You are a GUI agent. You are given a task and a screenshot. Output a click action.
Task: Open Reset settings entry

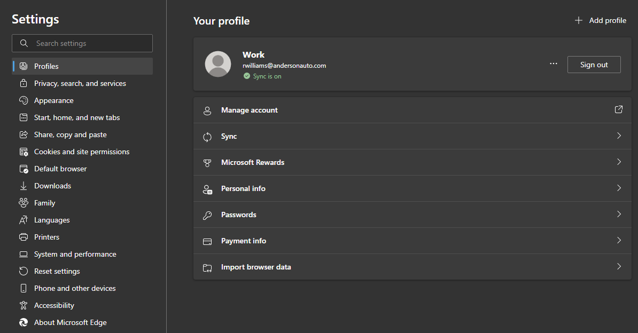pyautogui.click(x=83, y=271)
